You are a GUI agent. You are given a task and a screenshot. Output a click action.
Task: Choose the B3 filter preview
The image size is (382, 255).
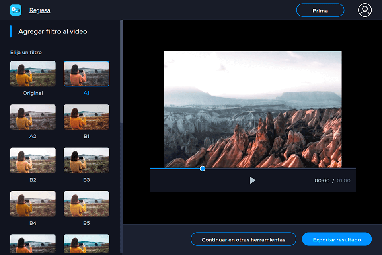tap(86, 160)
